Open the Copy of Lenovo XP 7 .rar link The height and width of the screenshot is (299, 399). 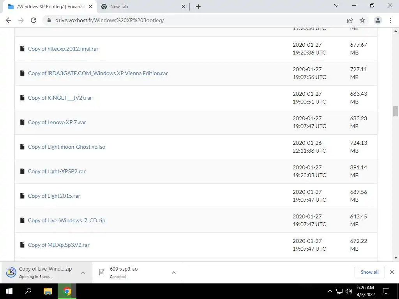(x=57, y=122)
